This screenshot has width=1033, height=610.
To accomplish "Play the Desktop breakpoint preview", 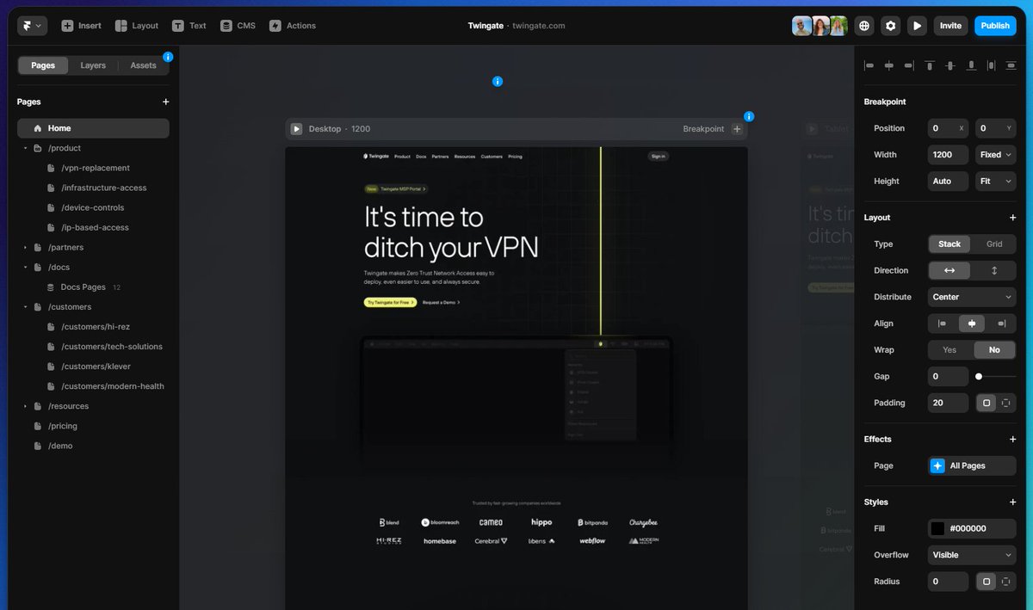I will pos(296,129).
